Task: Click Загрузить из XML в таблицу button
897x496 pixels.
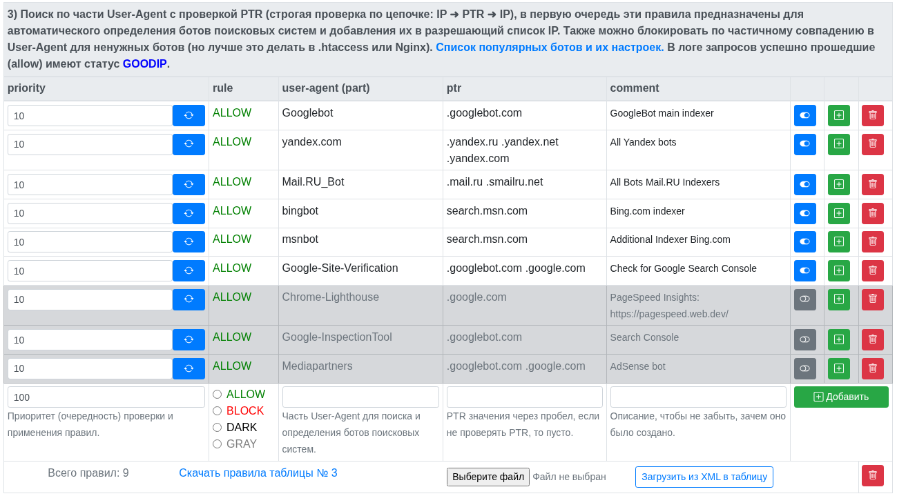Action: click(704, 477)
